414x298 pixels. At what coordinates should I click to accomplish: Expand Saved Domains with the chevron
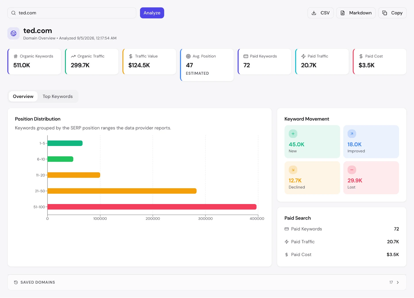point(398,282)
